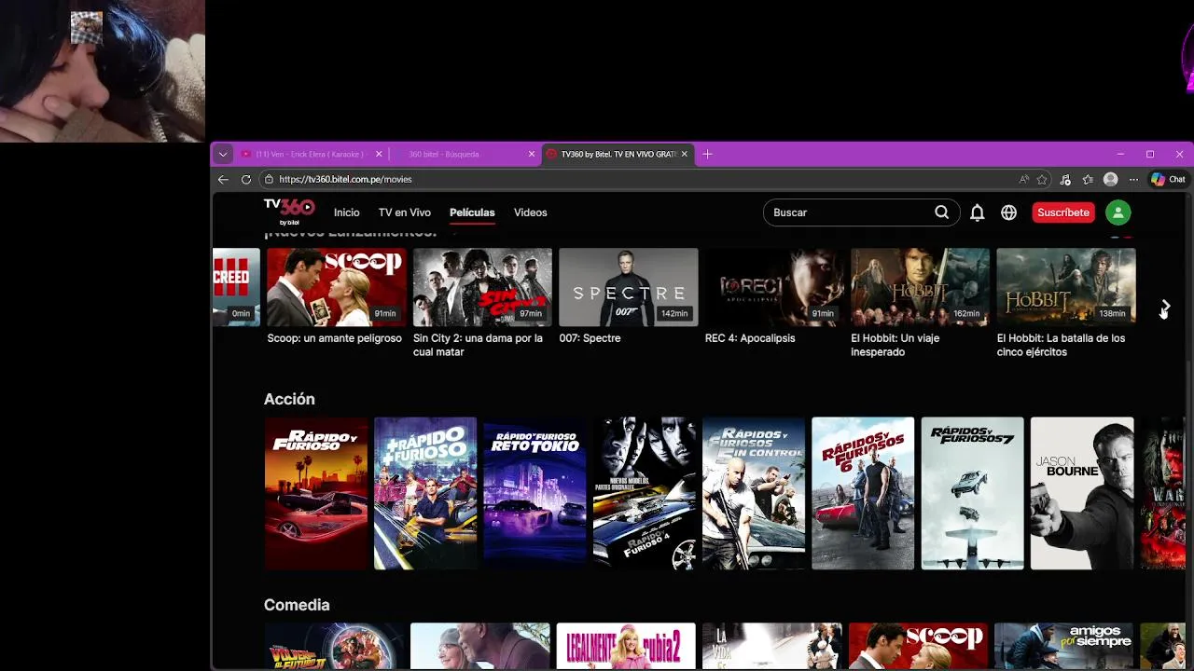
Task: Go to Inicio in the navigation
Action: point(346,212)
